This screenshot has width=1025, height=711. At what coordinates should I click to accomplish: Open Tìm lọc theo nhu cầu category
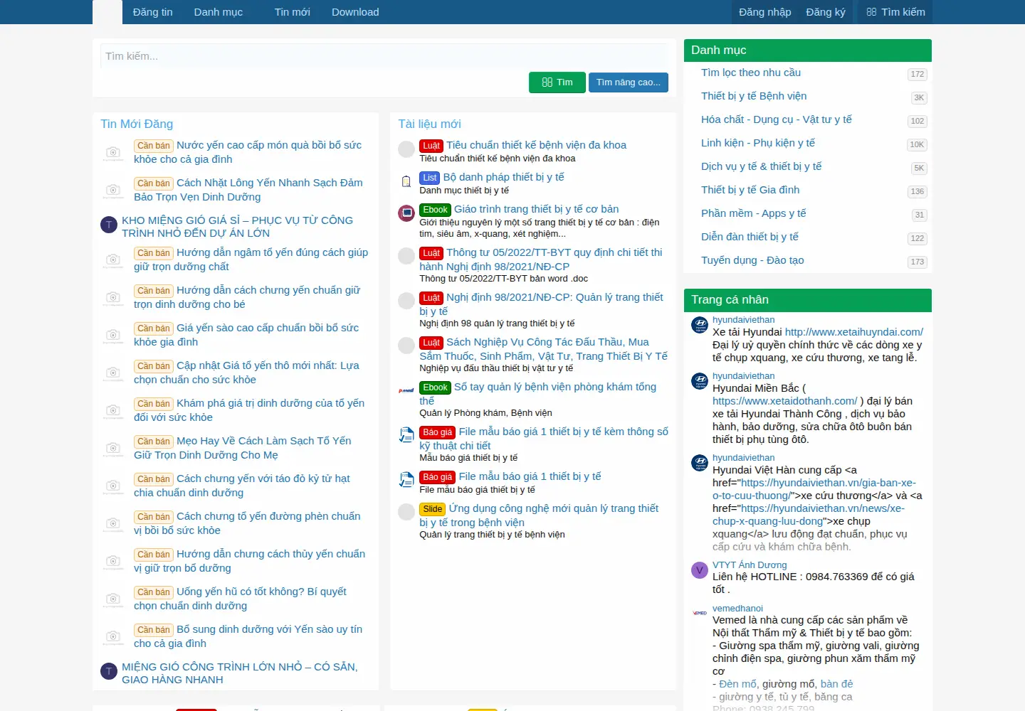[x=751, y=73]
